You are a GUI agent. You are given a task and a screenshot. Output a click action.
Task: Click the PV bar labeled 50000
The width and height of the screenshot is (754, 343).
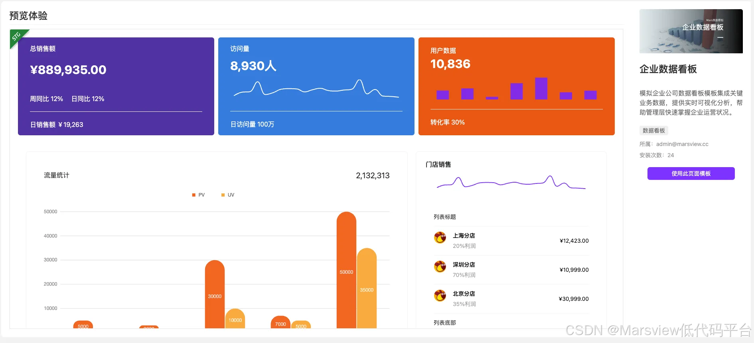pos(346,270)
